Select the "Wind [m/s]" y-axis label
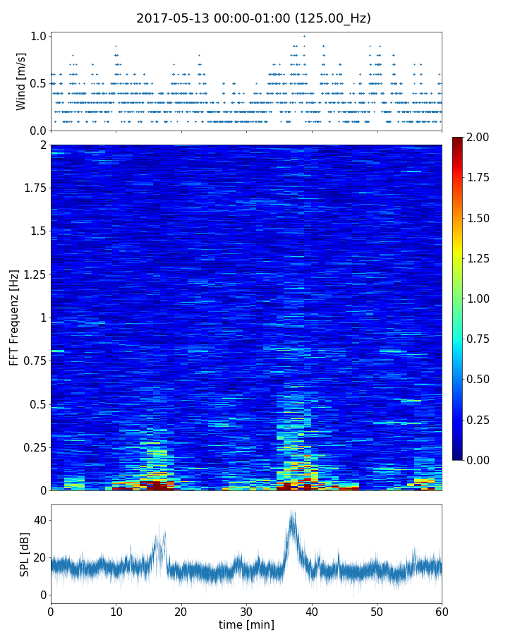 21,81
